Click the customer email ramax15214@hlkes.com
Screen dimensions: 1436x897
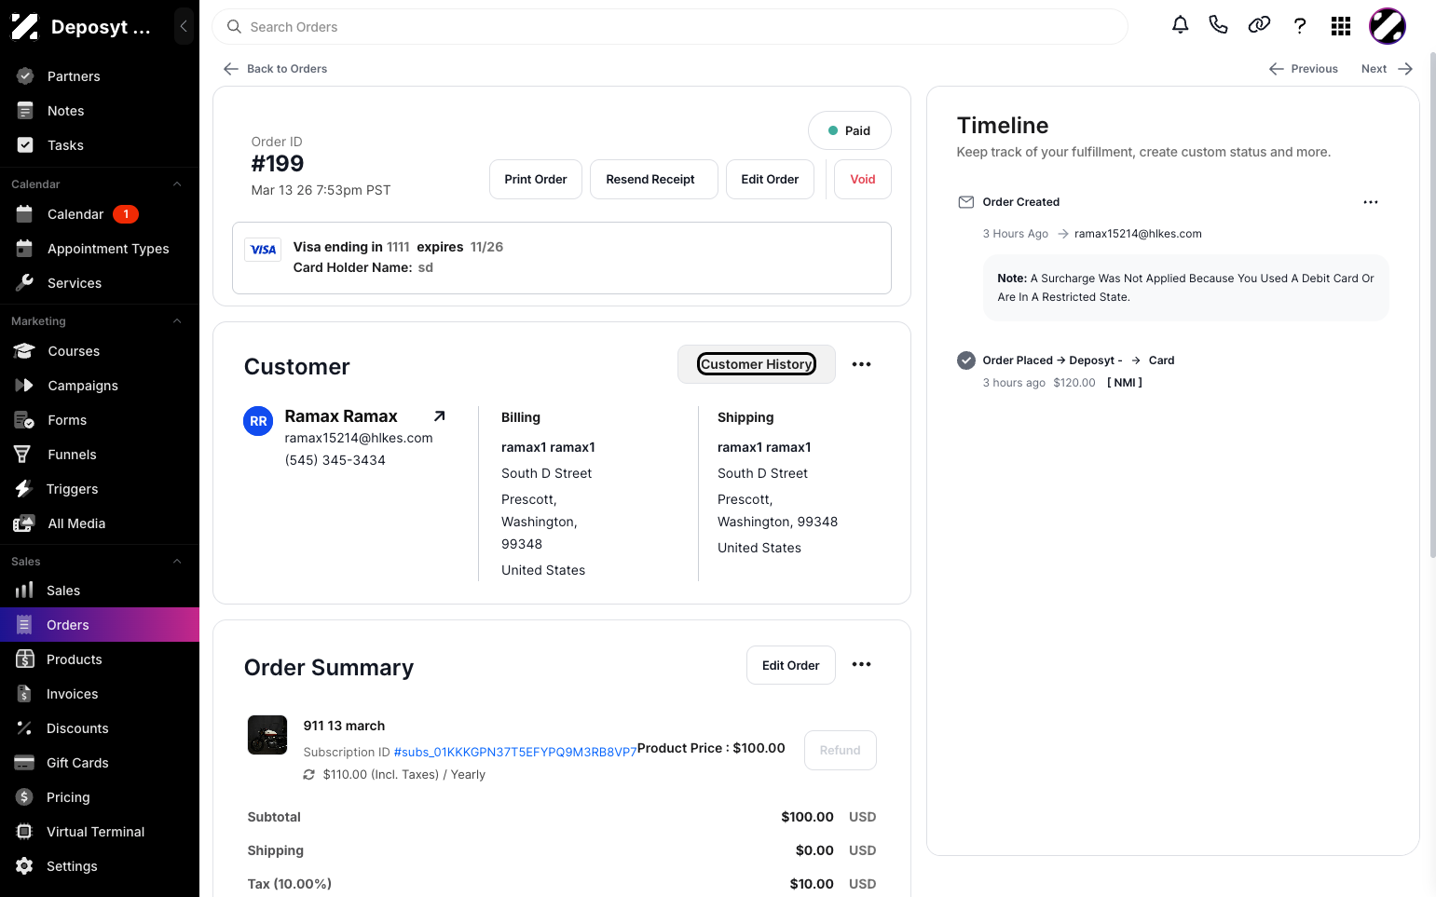pos(359,438)
